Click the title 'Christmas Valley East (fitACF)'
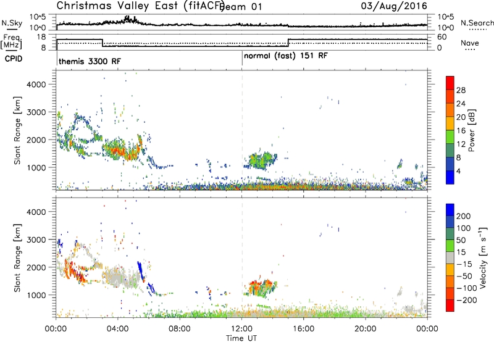The height and width of the screenshot is (342, 494). (141, 6)
